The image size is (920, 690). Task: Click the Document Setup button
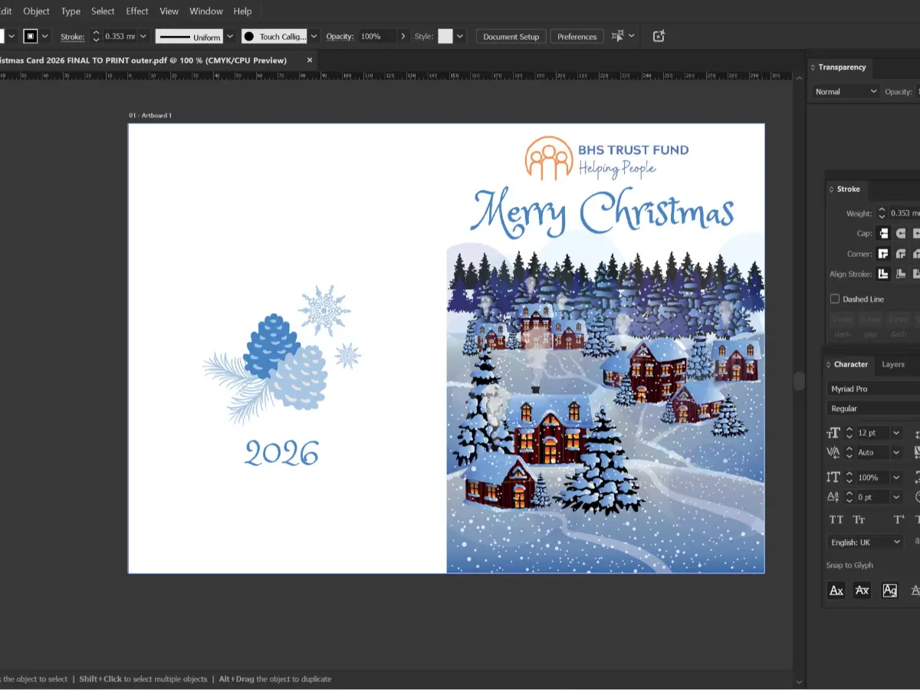511,36
